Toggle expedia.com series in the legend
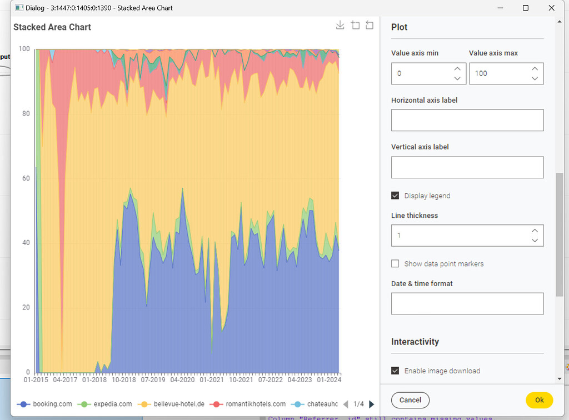 tap(104, 404)
